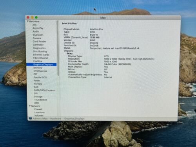This screenshot has height=147, width=196.
Task: Open the Bluetooth hardware entry
Action: pyautogui.click(x=38, y=35)
